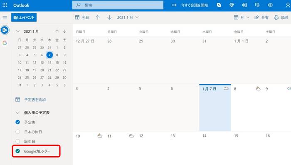Select day 24 in the mini calendar
The image size is (291, 165).
pyautogui.click(x=20, y=77)
